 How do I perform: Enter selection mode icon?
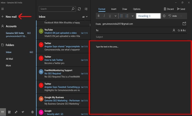click(86, 9)
